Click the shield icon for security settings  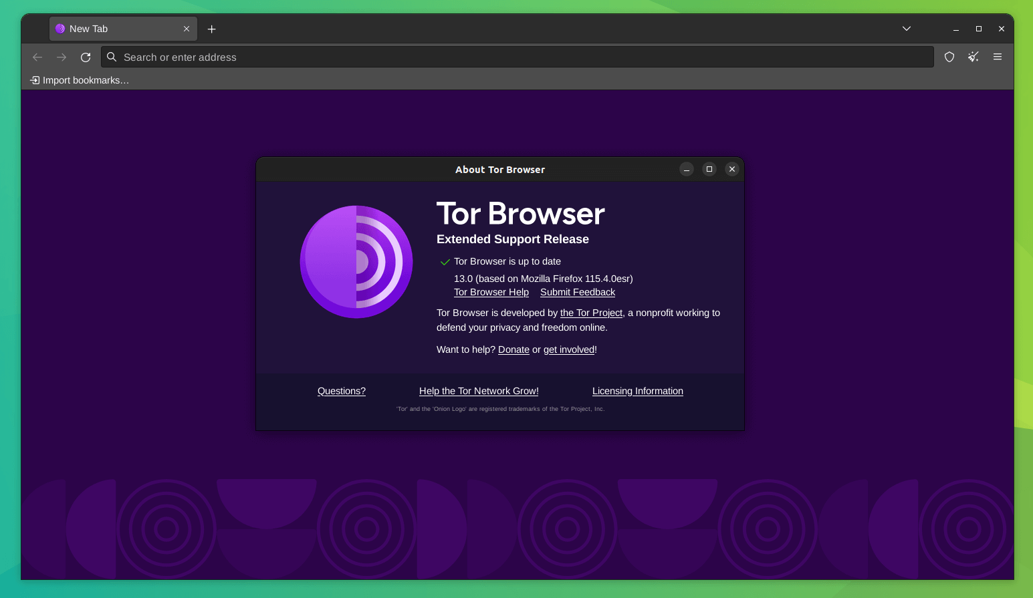click(949, 57)
